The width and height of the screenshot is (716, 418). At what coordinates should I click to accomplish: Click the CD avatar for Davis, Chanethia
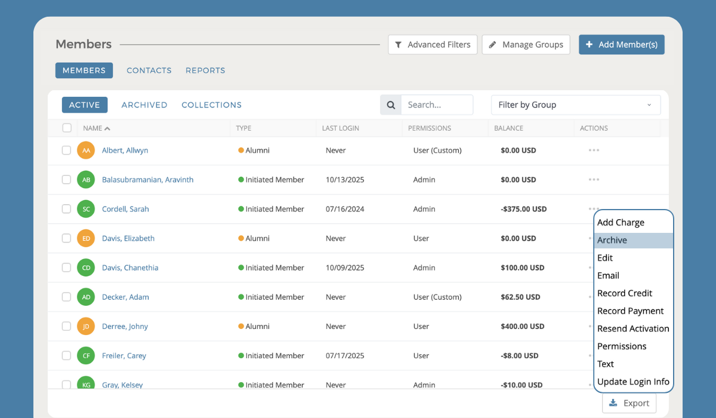(x=86, y=268)
